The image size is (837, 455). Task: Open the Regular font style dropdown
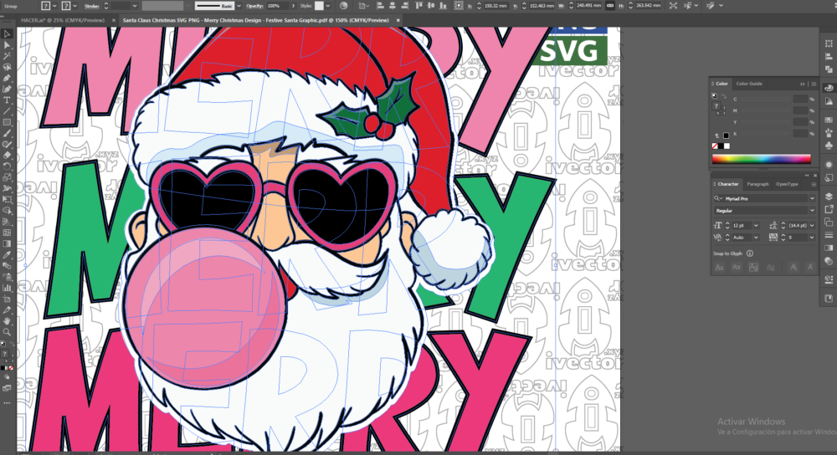pos(812,211)
